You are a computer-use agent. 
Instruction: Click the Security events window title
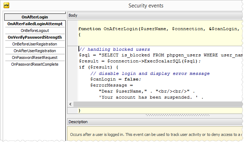[x=146, y=5]
